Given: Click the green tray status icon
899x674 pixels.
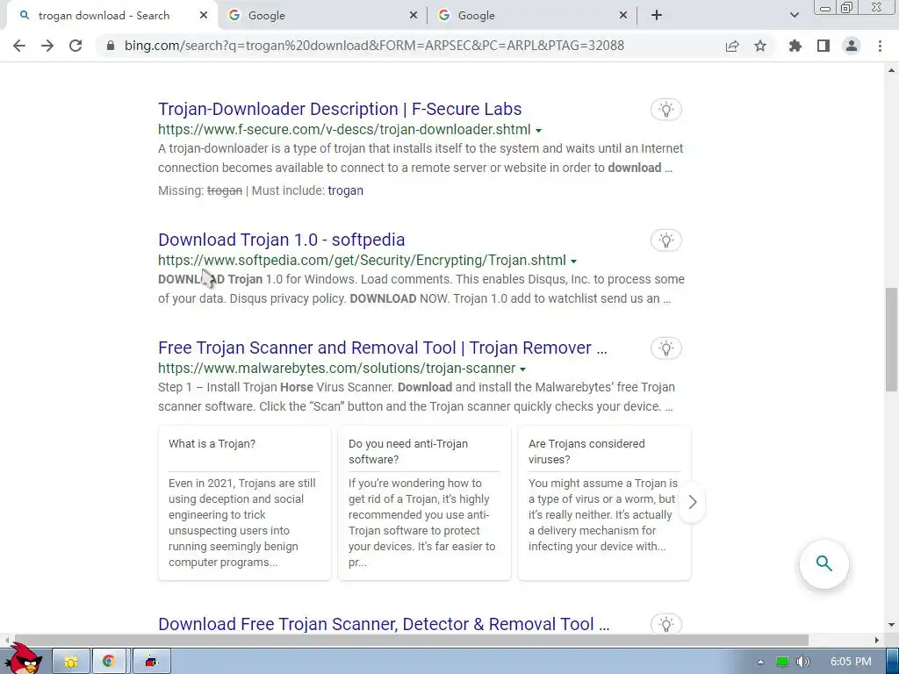Looking at the screenshot, I should (x=782, y=662).
